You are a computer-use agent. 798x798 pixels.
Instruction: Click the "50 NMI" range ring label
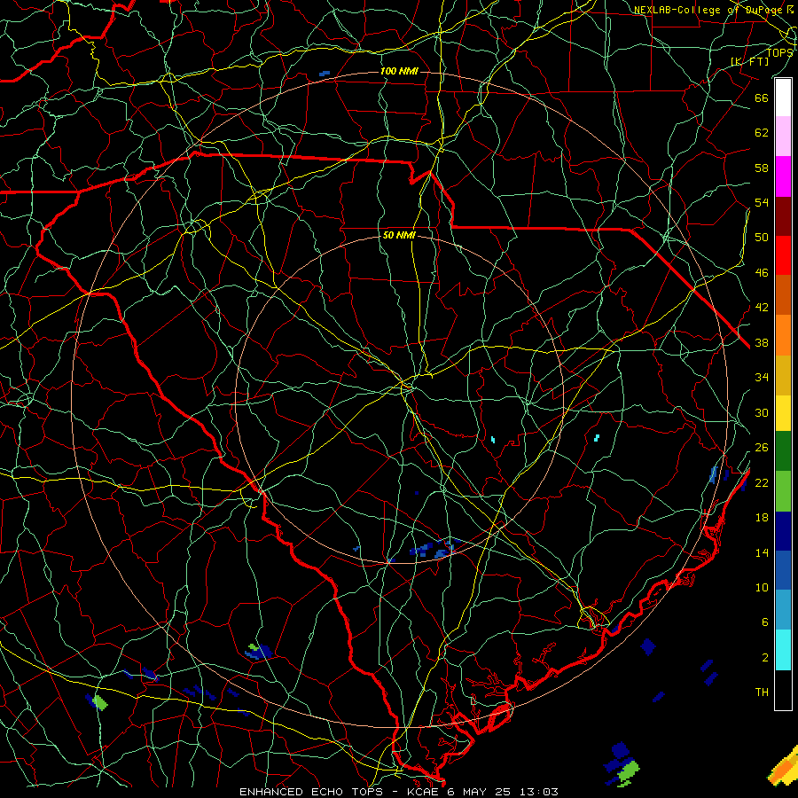click(x=399, y=235)
